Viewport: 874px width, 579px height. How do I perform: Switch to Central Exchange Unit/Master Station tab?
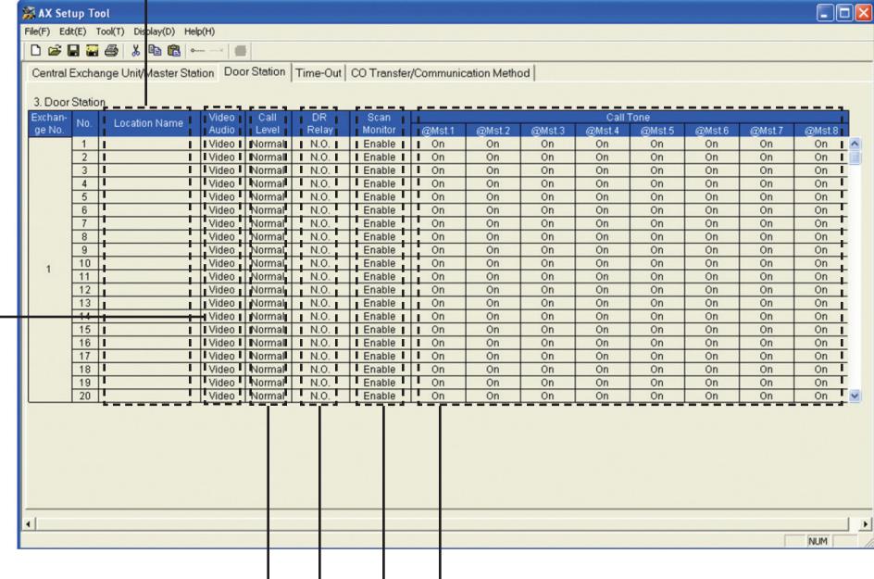122,73
